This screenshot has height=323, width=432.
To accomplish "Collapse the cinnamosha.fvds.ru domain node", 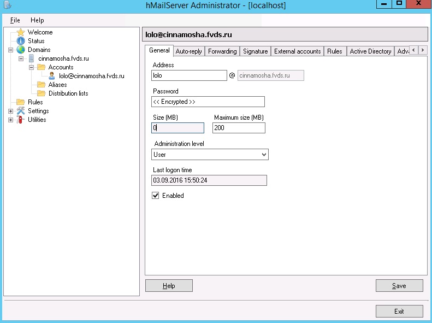I will coord(21,58).
